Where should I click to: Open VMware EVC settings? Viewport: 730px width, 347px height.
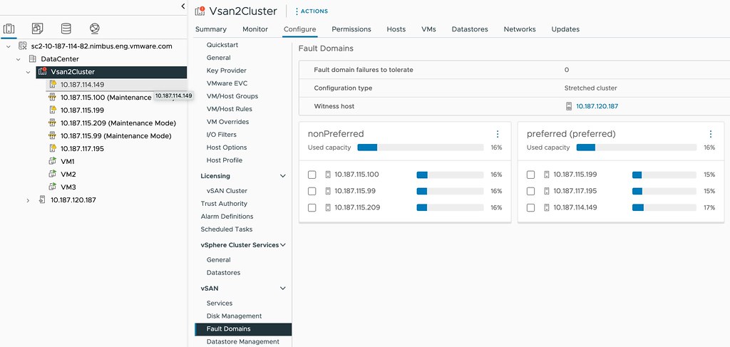227,83
